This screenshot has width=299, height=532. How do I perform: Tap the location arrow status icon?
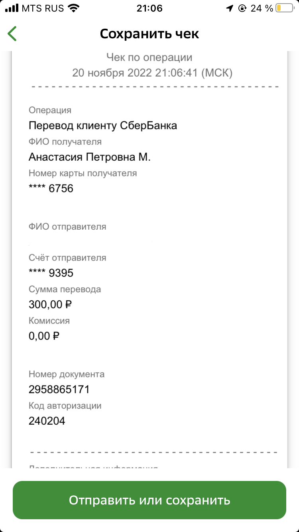click(229, 8)
